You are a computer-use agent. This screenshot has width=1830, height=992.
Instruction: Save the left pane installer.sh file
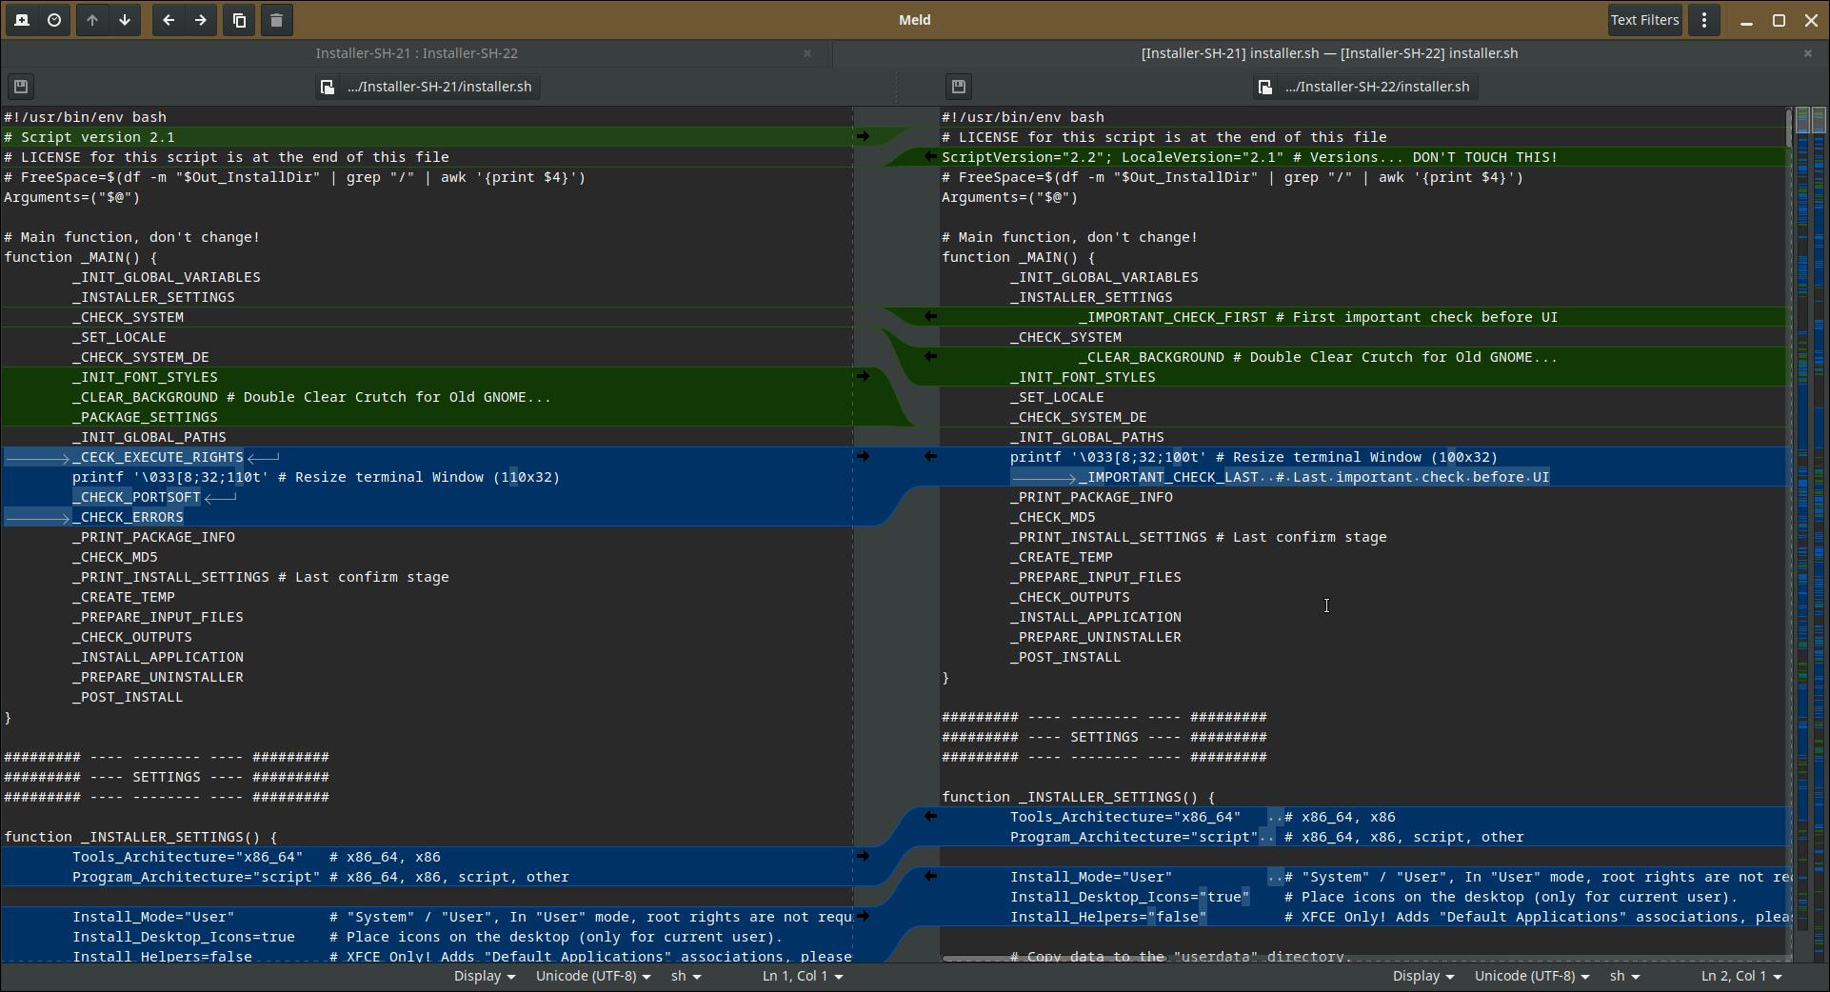(x=21, y=87)
